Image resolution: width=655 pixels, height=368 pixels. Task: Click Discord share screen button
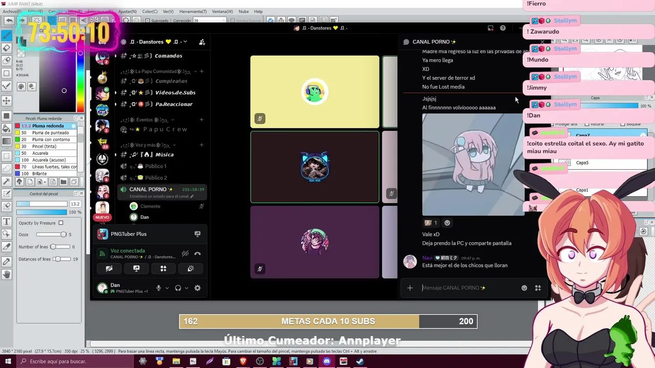(136, 268)
